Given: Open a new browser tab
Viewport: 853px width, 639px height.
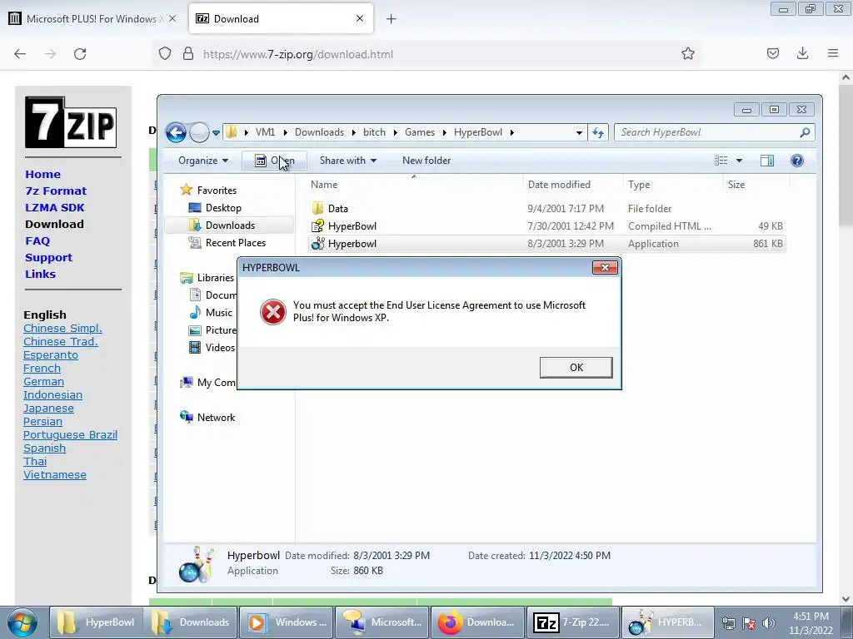Looking at the screenshot, I should (x=392, y=19).
